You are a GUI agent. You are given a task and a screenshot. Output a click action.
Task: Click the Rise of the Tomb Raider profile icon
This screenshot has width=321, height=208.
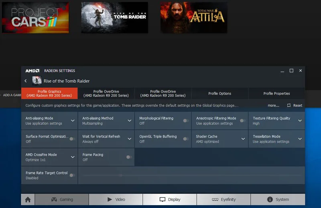[x=37, y=81]
